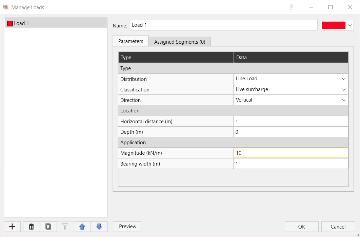Click the Classification label cell

tap(176, 90)
